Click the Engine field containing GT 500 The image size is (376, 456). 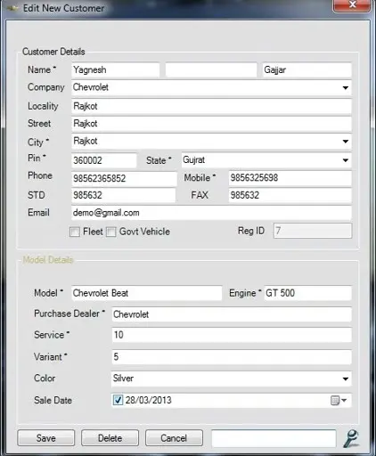[307, 293]
